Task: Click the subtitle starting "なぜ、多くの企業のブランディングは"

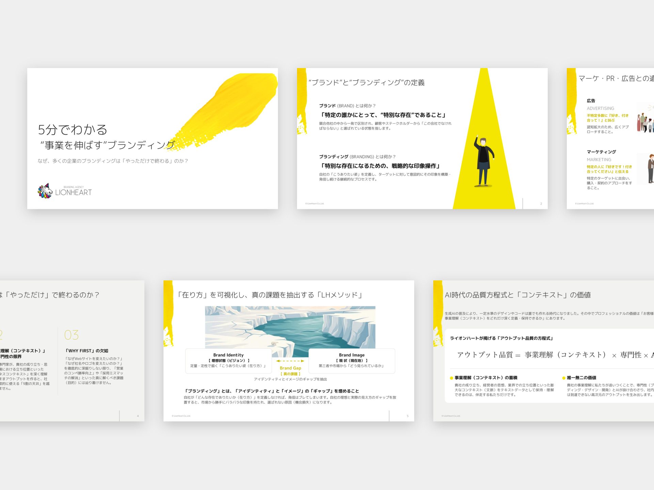Action: (113, 161)
